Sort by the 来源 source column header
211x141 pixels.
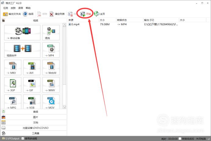point(83,20)
